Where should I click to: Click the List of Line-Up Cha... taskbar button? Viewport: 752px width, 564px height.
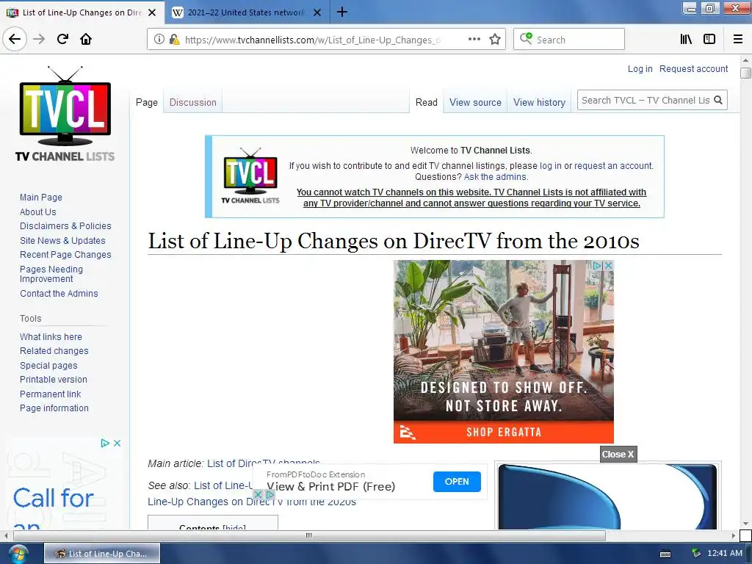click(x=102, y=554)
